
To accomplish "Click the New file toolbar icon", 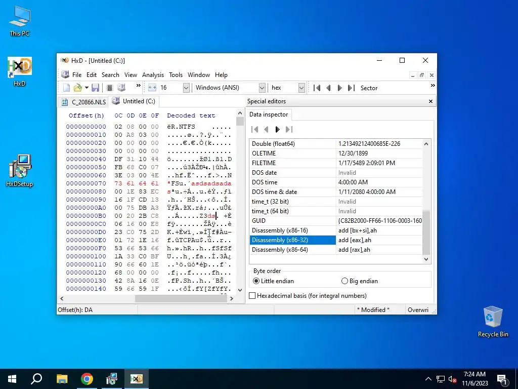I will 66,88.
